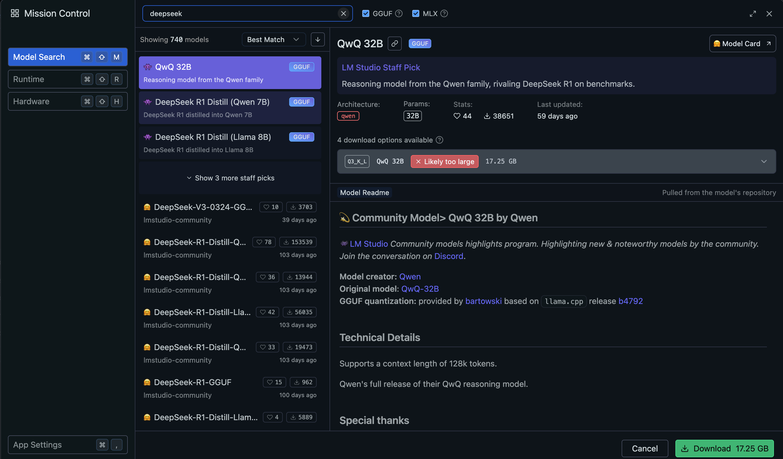The width and height of the screenshot is (783, 459).
Task: Open the Model Card external link
Action: 742,44
